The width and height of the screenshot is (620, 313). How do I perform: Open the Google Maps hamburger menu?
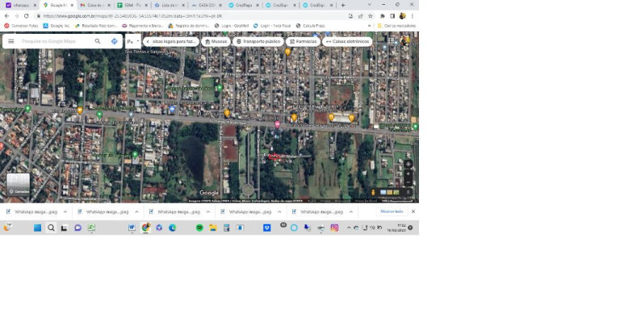[x=11, y=41]
